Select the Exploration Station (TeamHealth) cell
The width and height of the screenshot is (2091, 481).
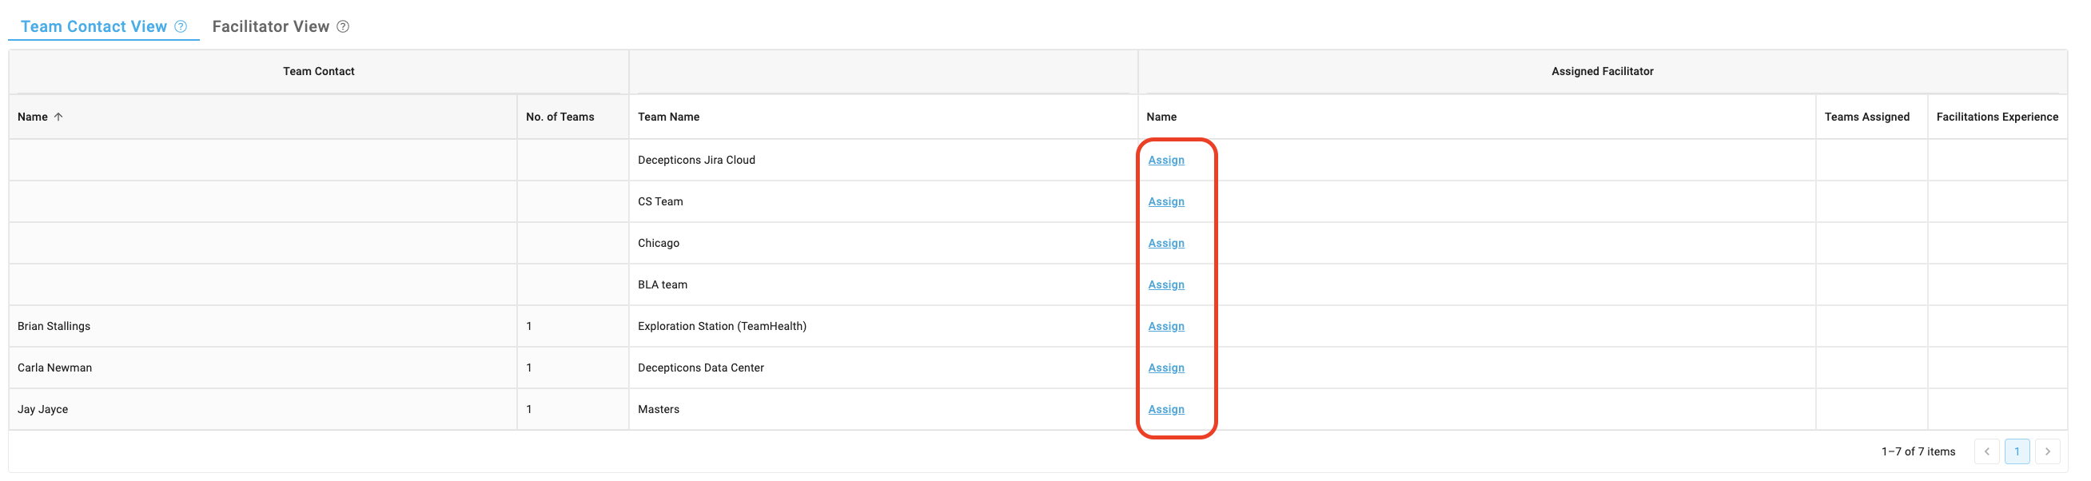pos(883,326)
